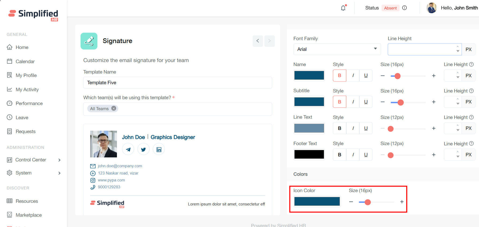Click the Status info icon
The height and width of the screenshot is (227, 479).
pos(405,8)
